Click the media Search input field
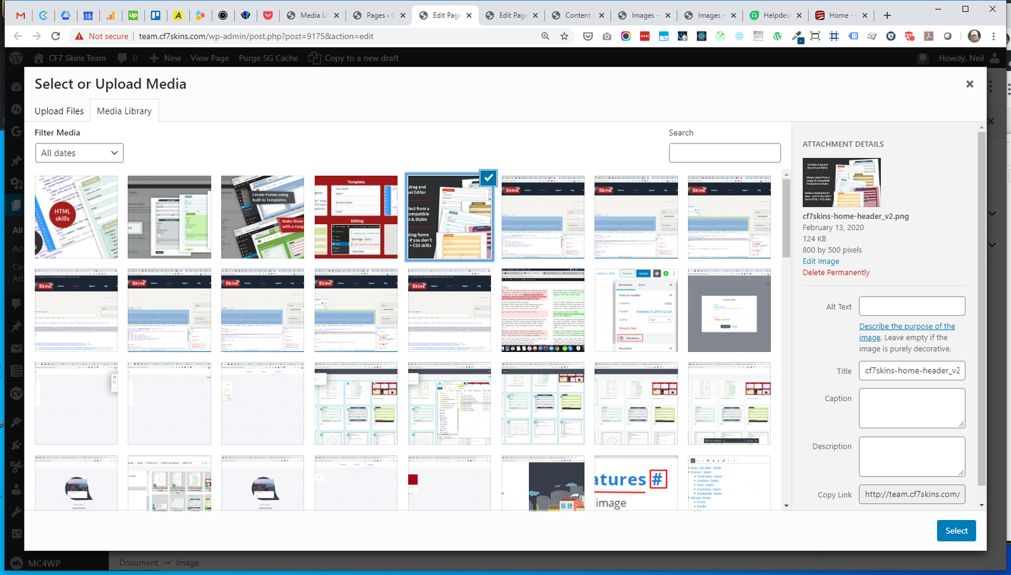 (x=724, y=153)
